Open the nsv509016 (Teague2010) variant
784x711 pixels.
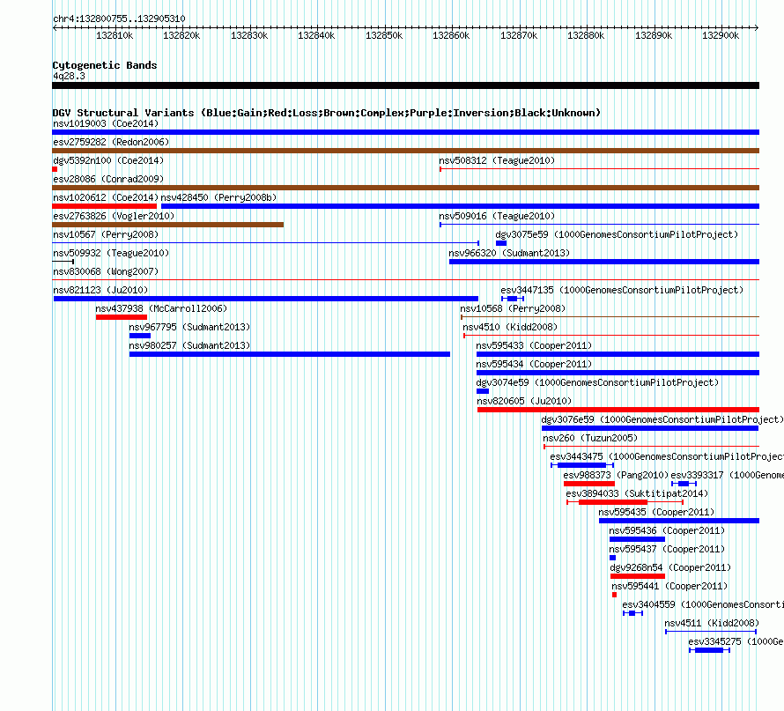[497, 216]
